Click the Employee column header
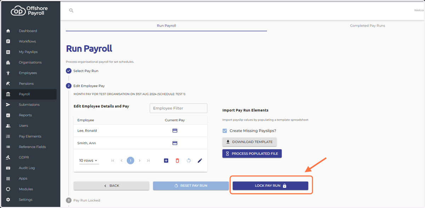The height and width of the screenshot is (208, 425). coord(86,120)
